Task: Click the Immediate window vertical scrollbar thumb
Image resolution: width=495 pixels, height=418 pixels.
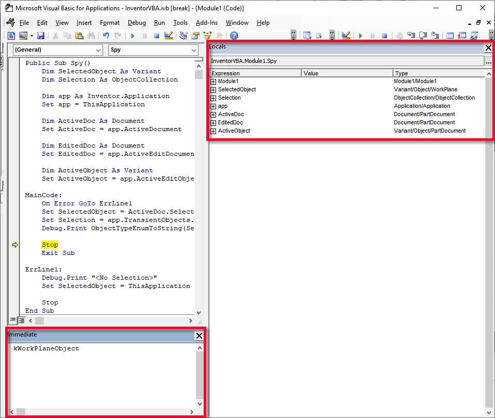Action: point(200,375)
